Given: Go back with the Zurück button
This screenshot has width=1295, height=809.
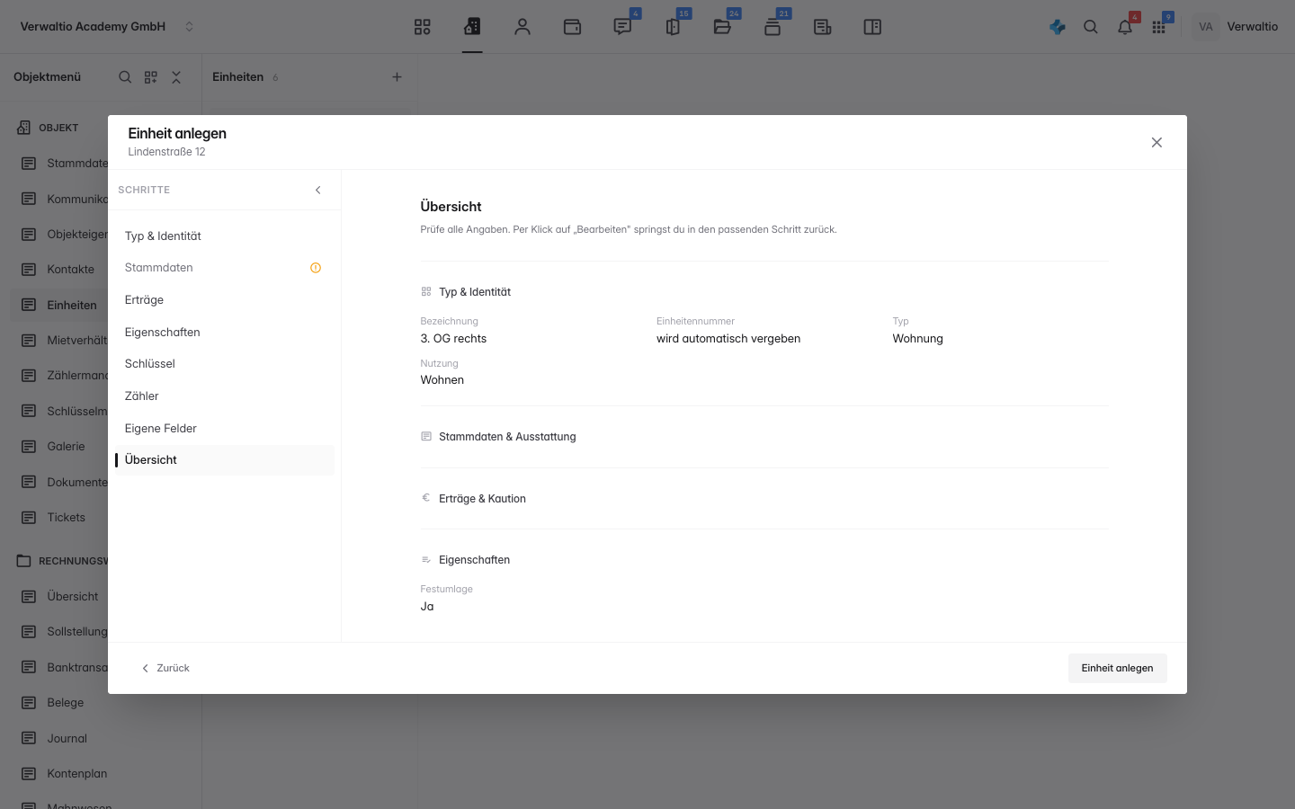Looking at the screenshot, I should [x=165, y=668].
